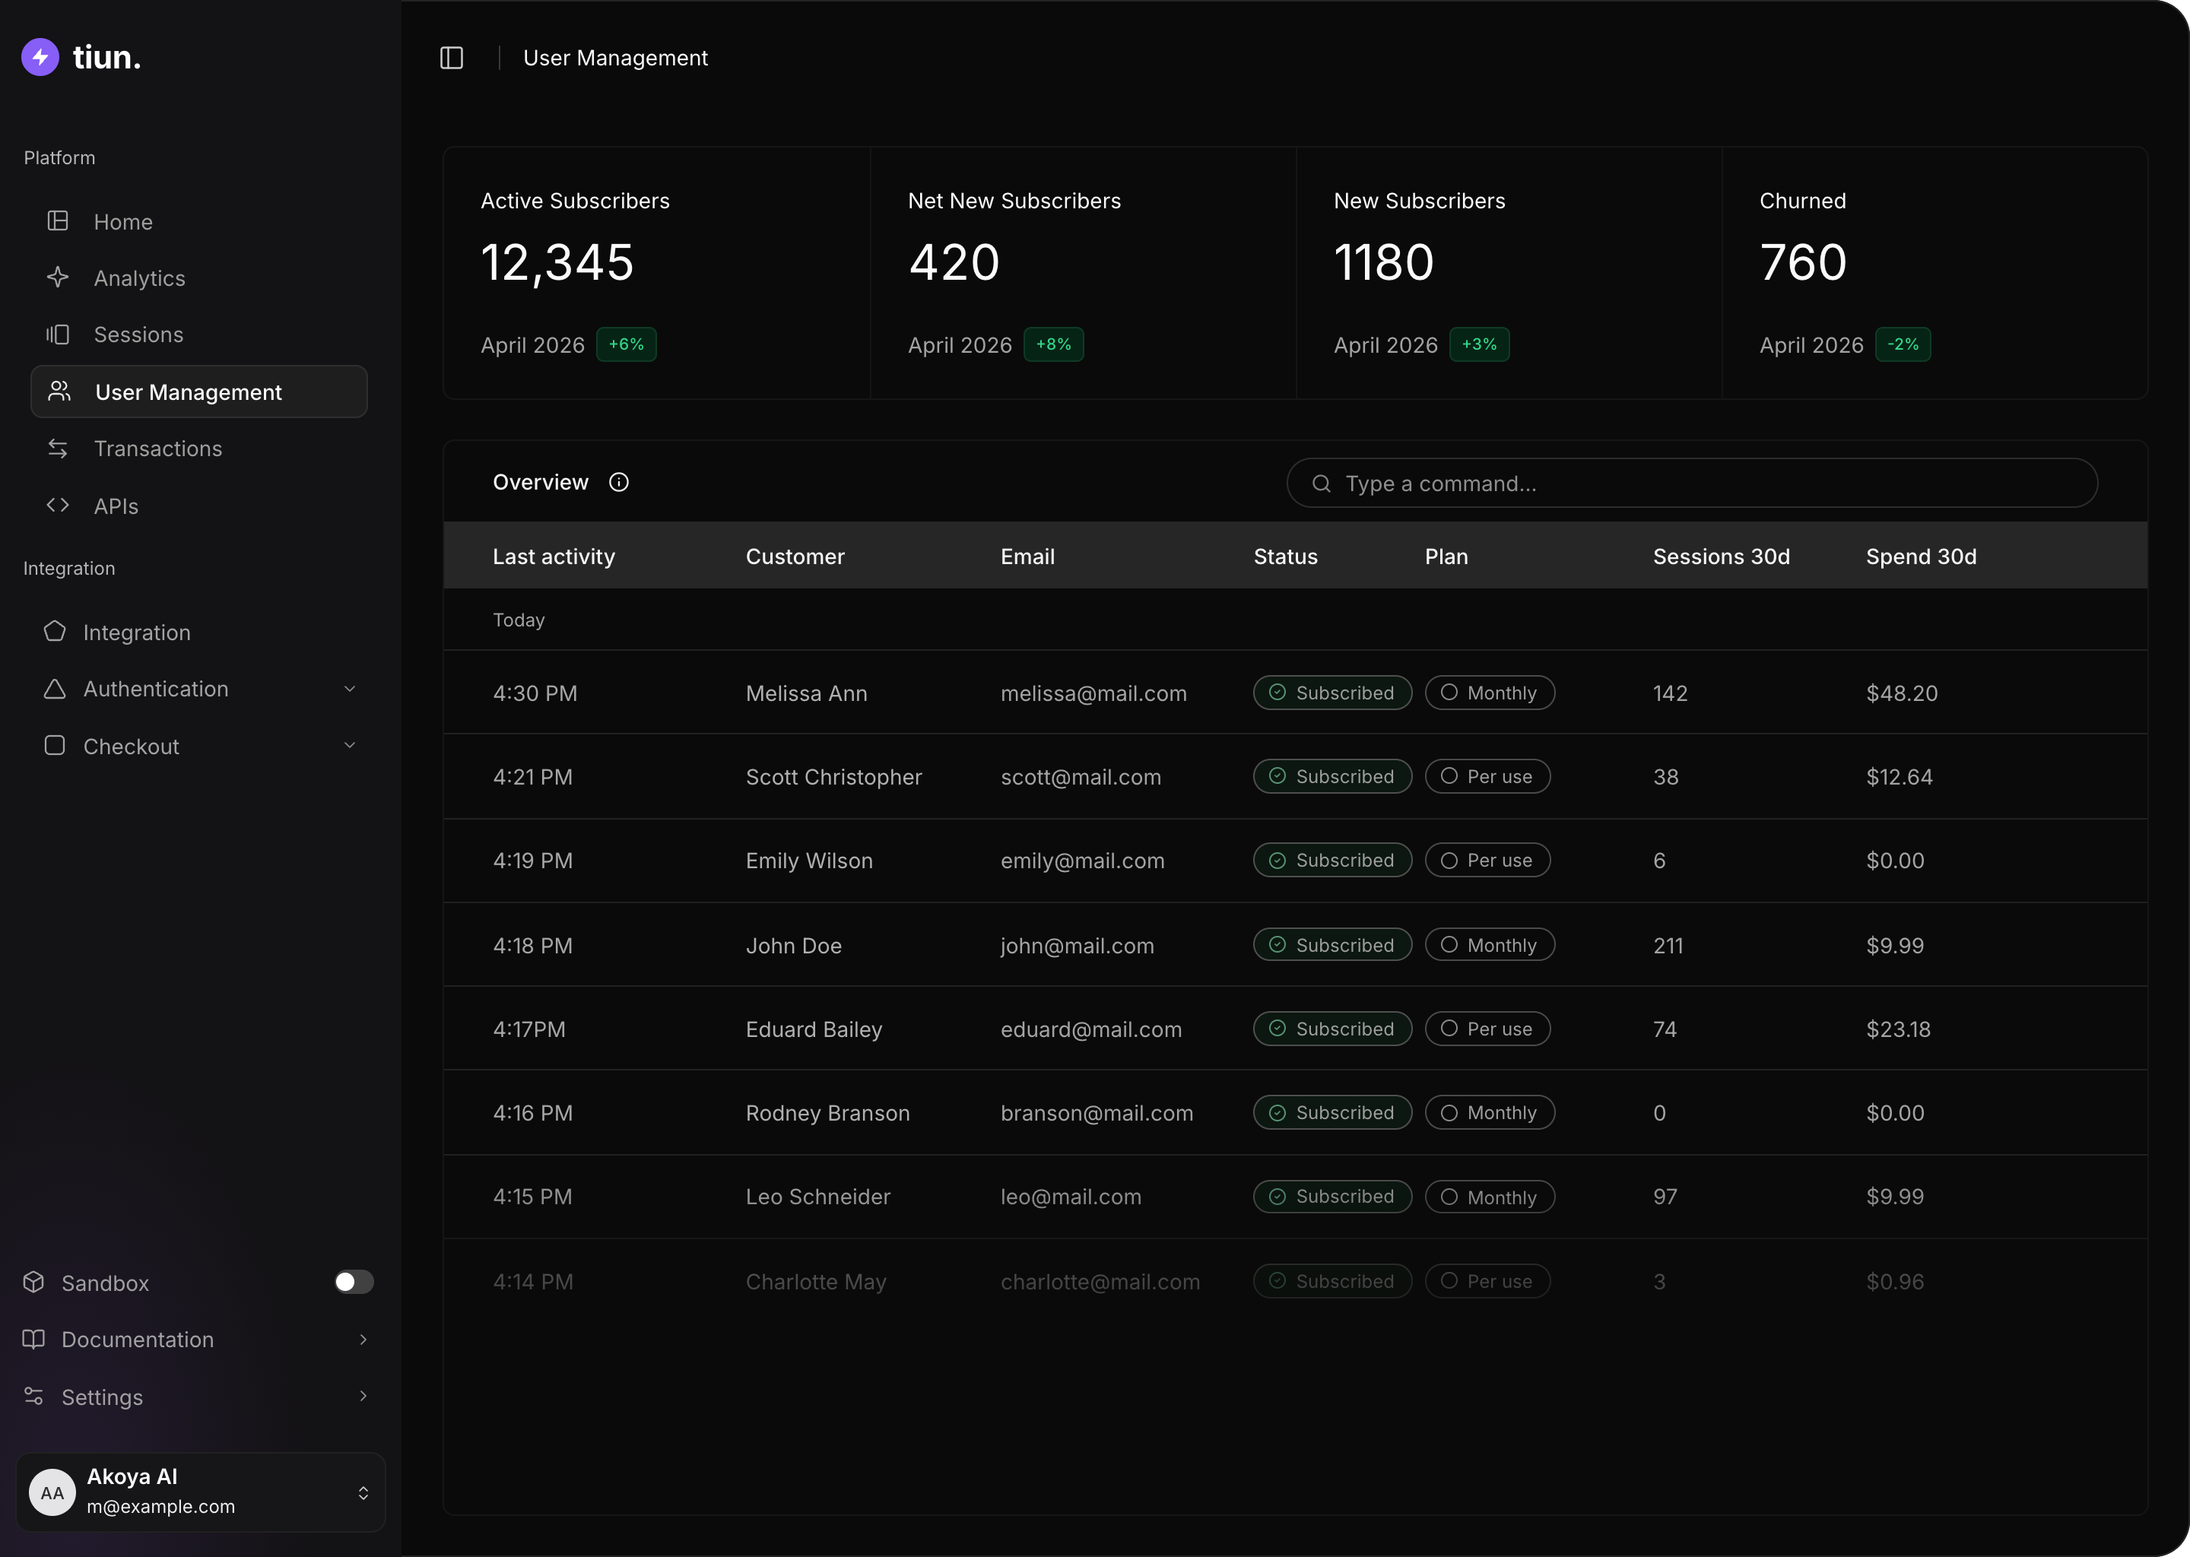The height and width of the screenshot is (1557, 2190).
Task: Click the tiun lightning bolt logo
Action: pyautogui.click(x=40, y=58)
